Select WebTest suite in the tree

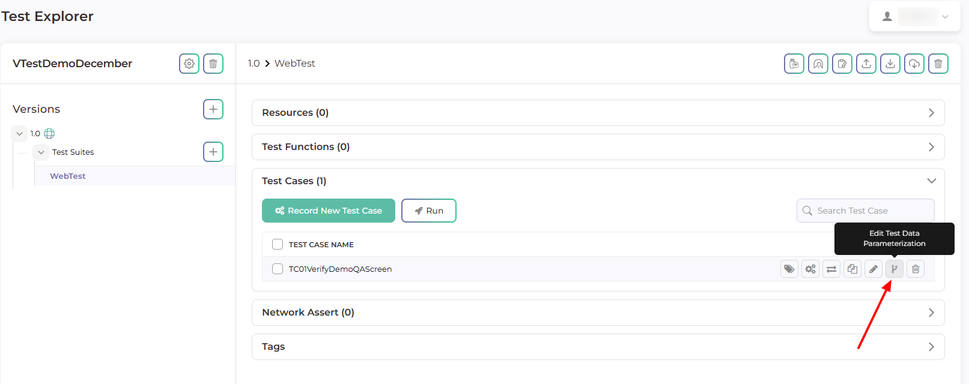pyautogui.click(x=68, y=176)
